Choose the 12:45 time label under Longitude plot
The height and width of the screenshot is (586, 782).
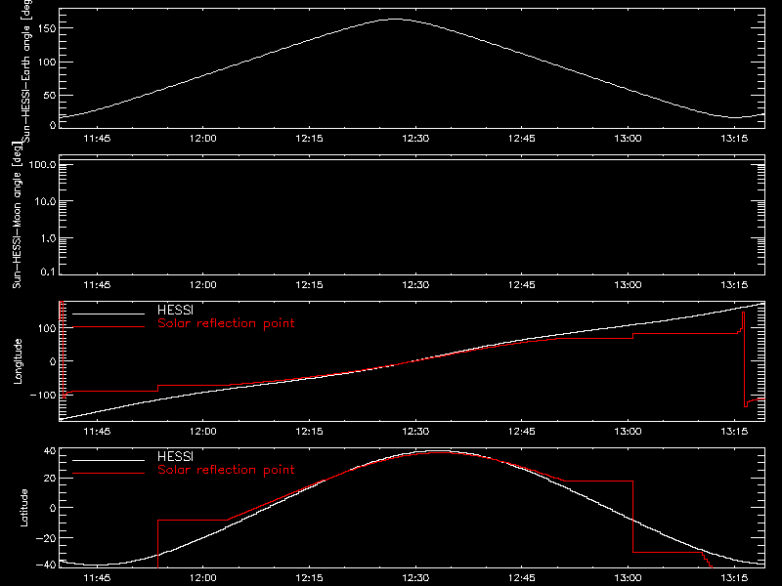[x=522, y=431]
